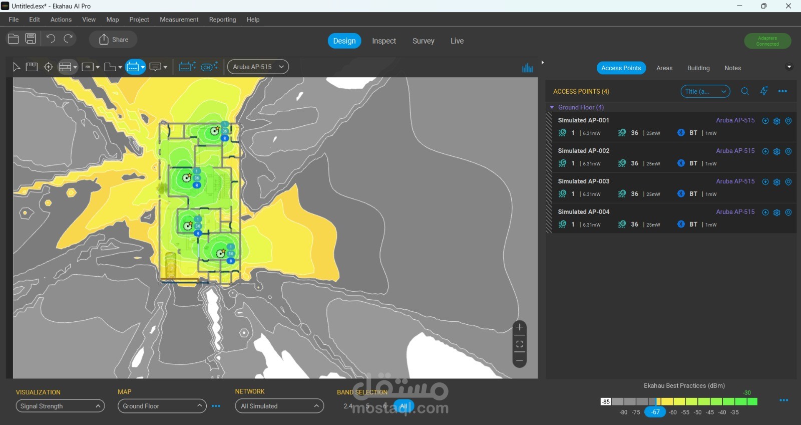Screen dimensions: 801x425
Task: Select the area drawing polygon tool
Action: pos(110,67)
